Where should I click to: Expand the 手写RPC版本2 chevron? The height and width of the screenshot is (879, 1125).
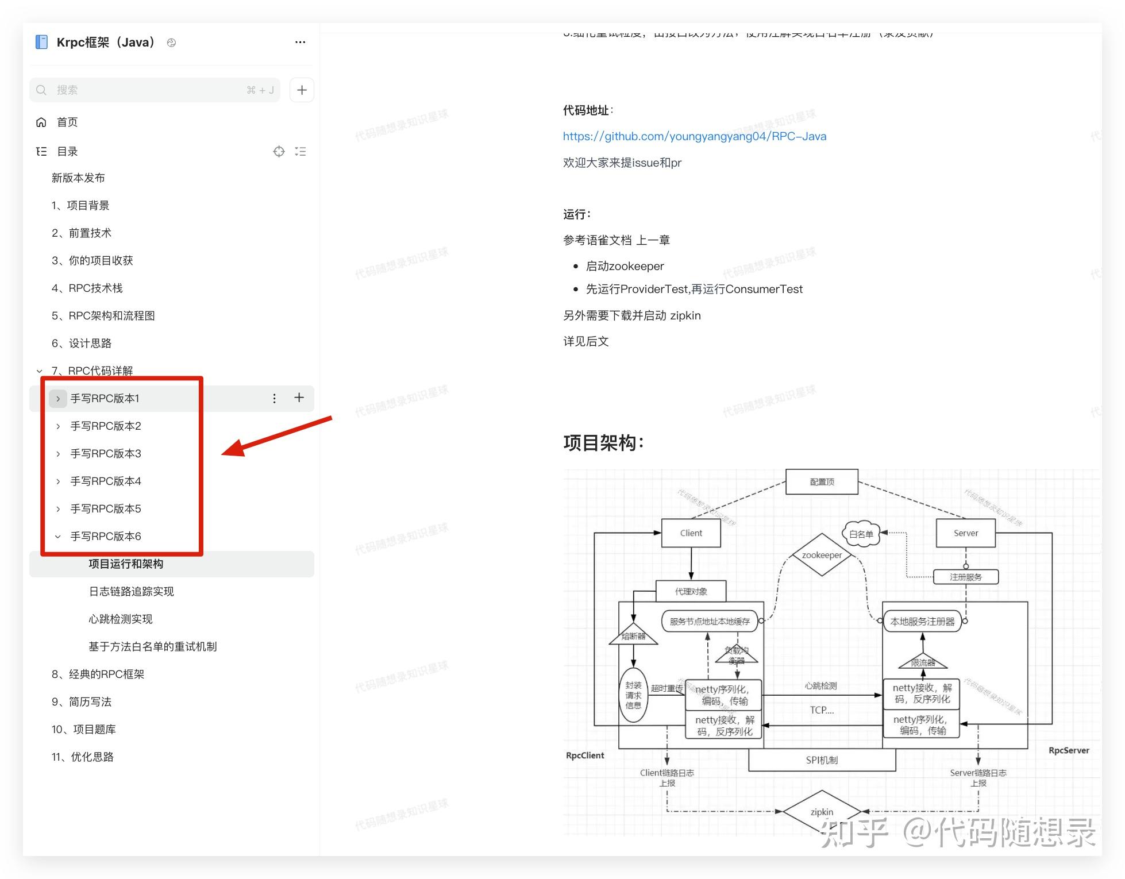tap(57, 426)
